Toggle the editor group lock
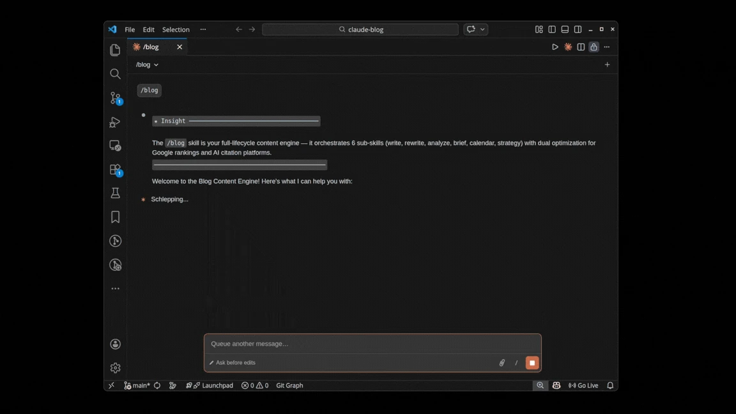The height and width of the screenshot is (414, 736). point(594,47)
